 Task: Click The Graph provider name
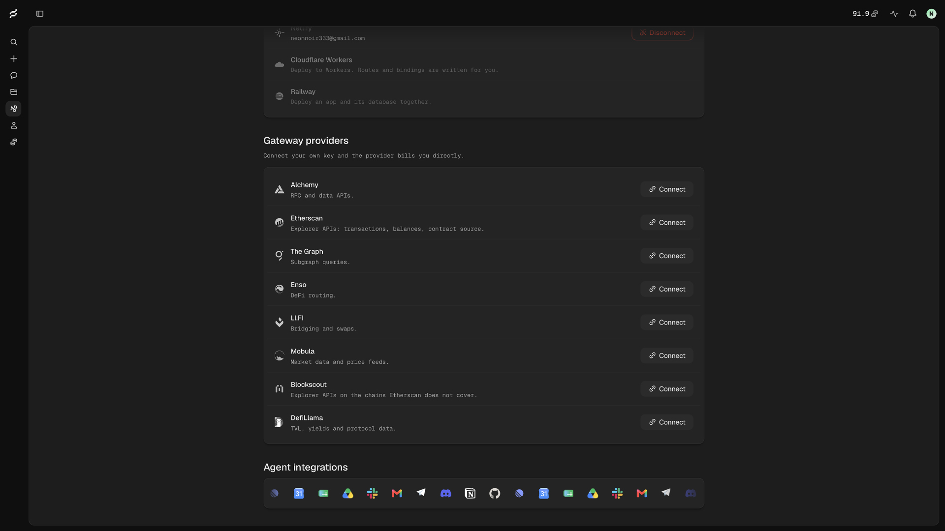coord(307,252)
